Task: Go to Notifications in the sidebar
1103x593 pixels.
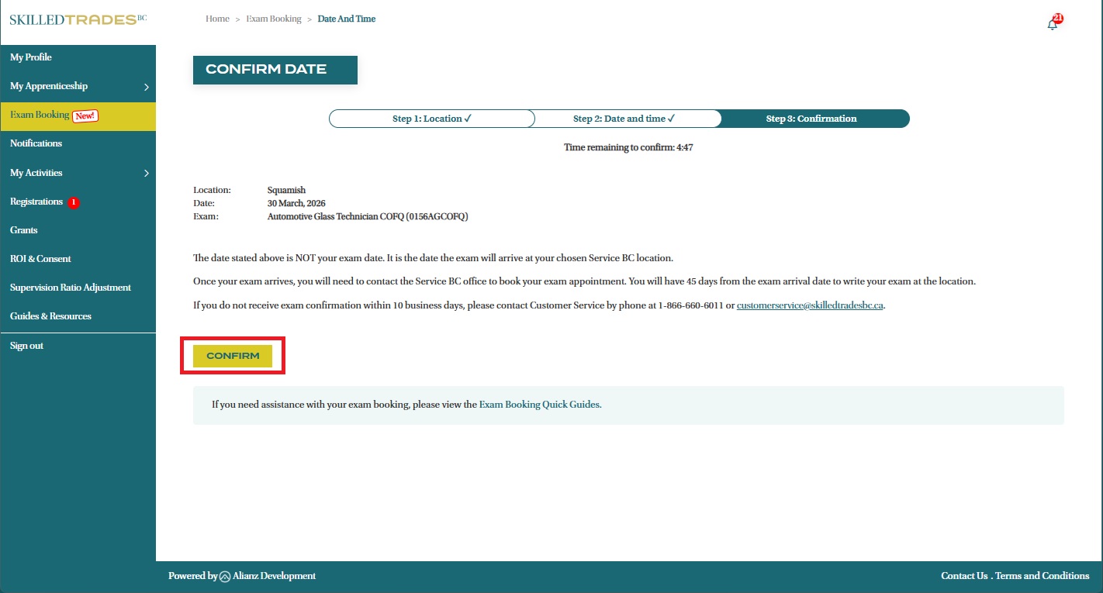Action: point(36,143)
